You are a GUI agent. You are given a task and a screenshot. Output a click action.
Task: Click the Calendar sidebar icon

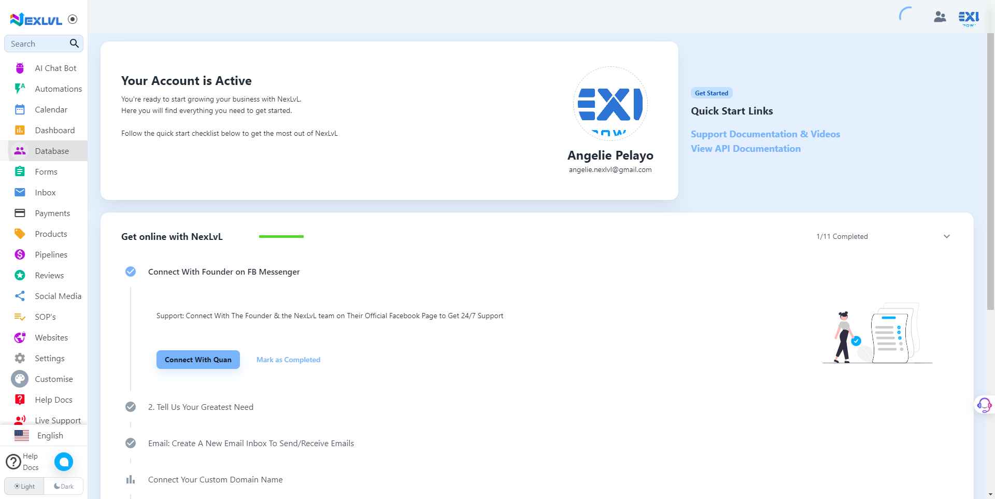pos(20,109)
